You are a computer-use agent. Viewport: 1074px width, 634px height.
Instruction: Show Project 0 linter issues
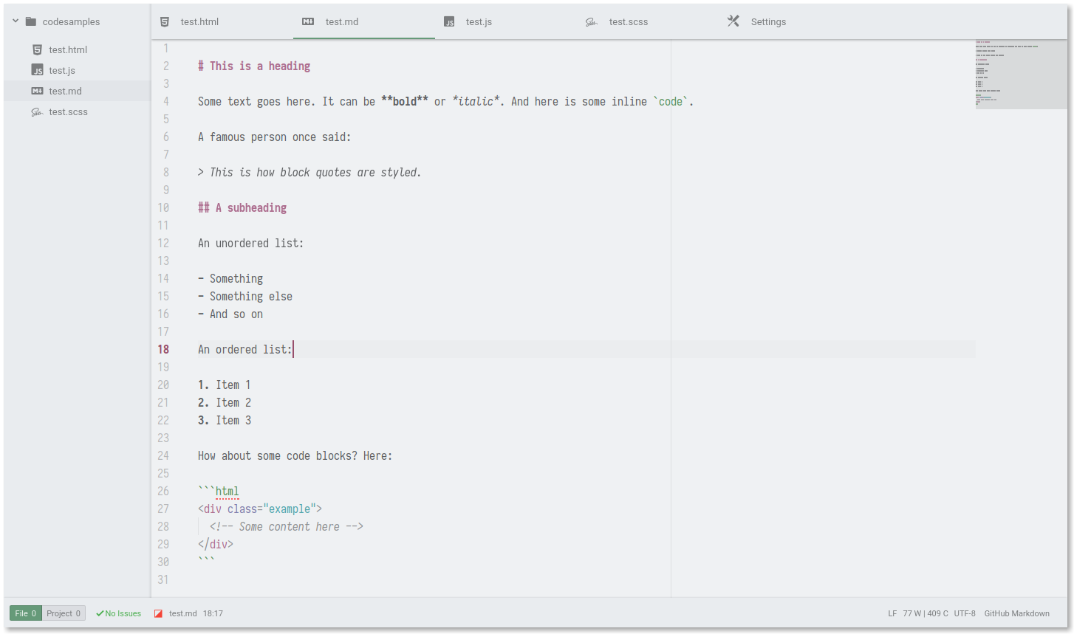pyautogui.click(x=64, y=613)
